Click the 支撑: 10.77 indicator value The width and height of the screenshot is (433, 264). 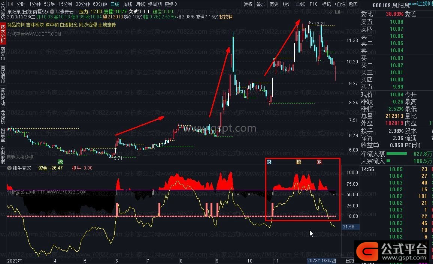(x=115, y=12)
